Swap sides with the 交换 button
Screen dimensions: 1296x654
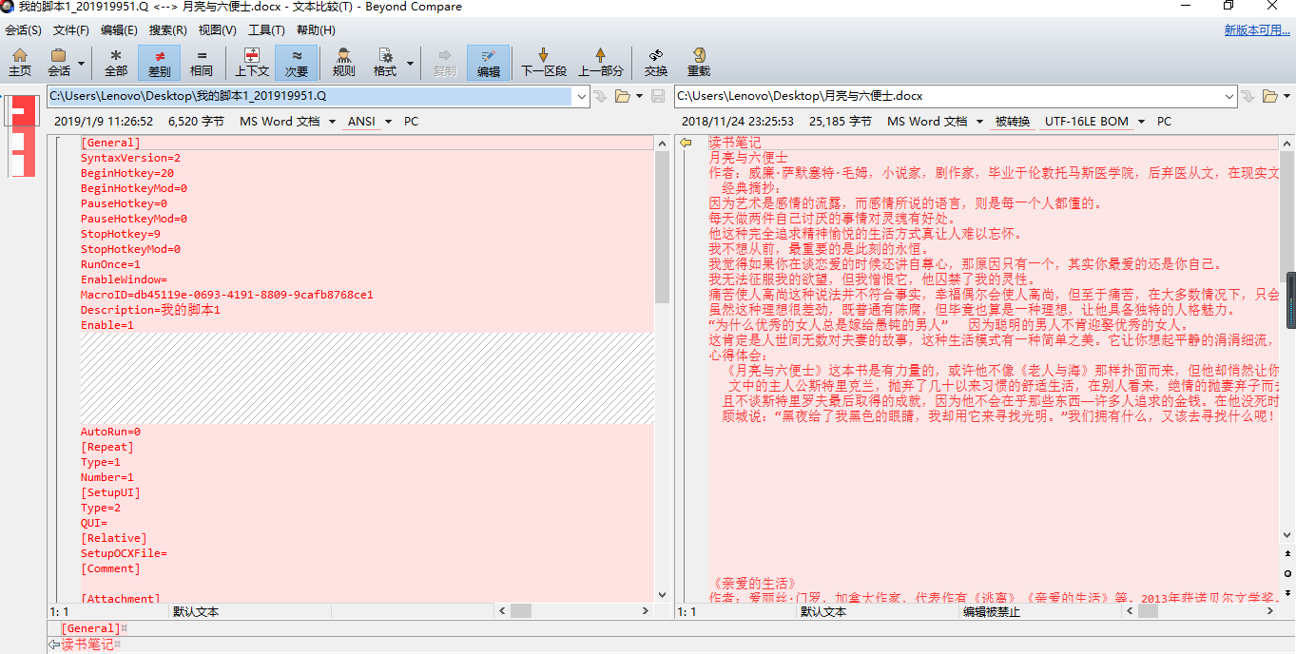pyautogui.click(x=656, y=62)
